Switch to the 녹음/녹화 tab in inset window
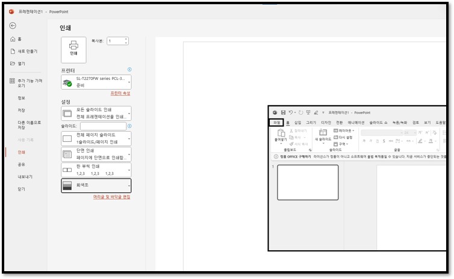 point(400,123)
